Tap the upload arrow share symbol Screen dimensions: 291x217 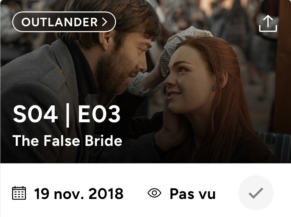[268, 23]
